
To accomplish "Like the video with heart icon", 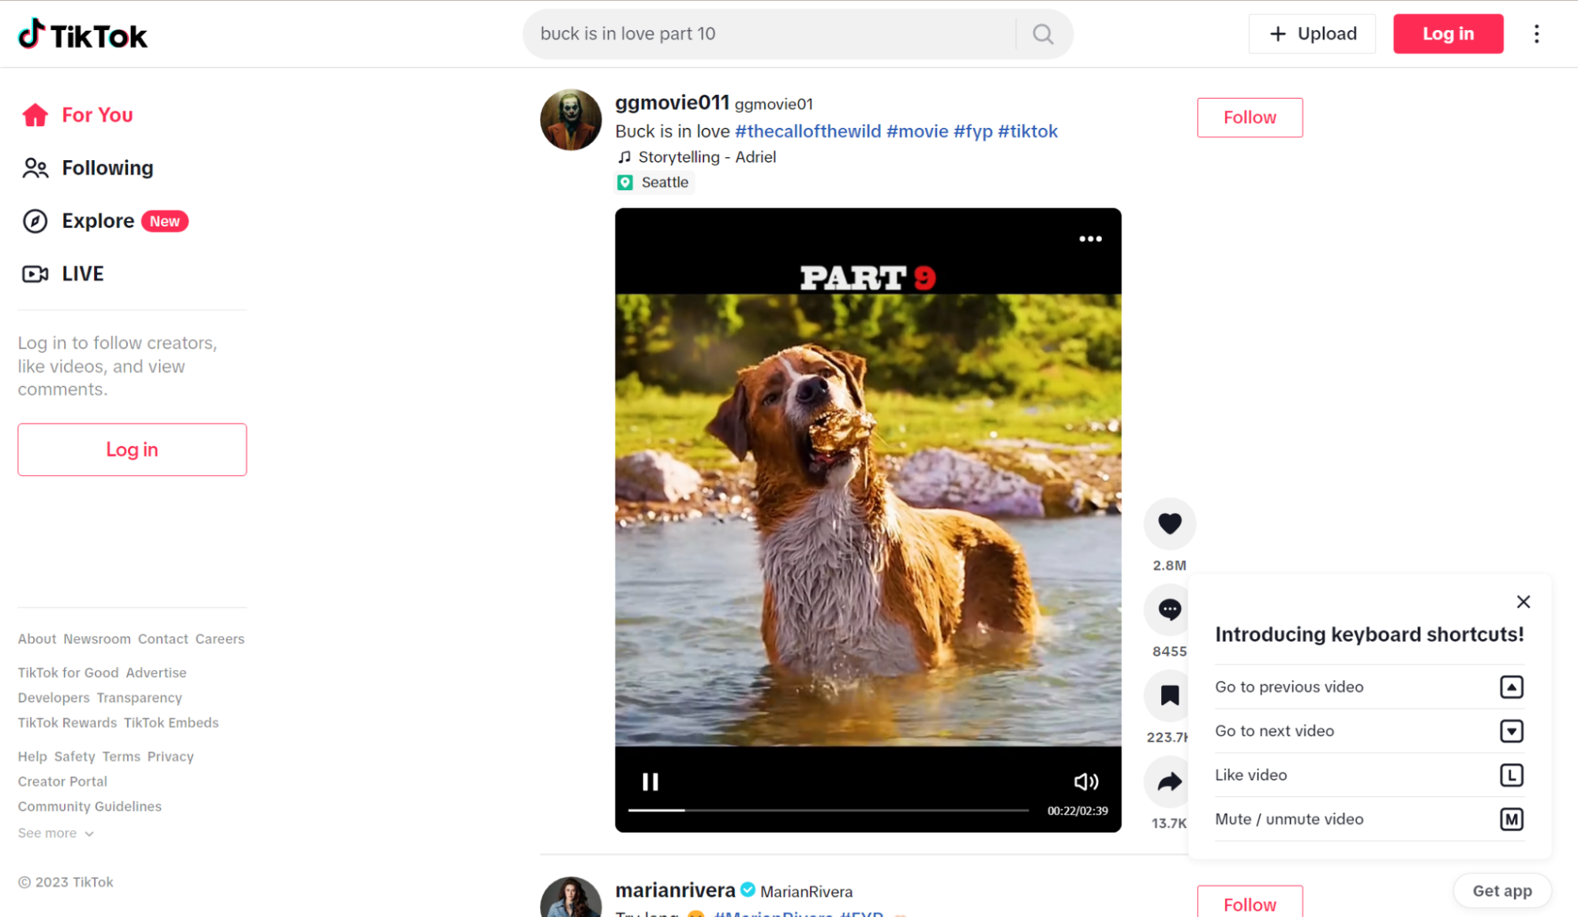I will tap(1169, 523).
